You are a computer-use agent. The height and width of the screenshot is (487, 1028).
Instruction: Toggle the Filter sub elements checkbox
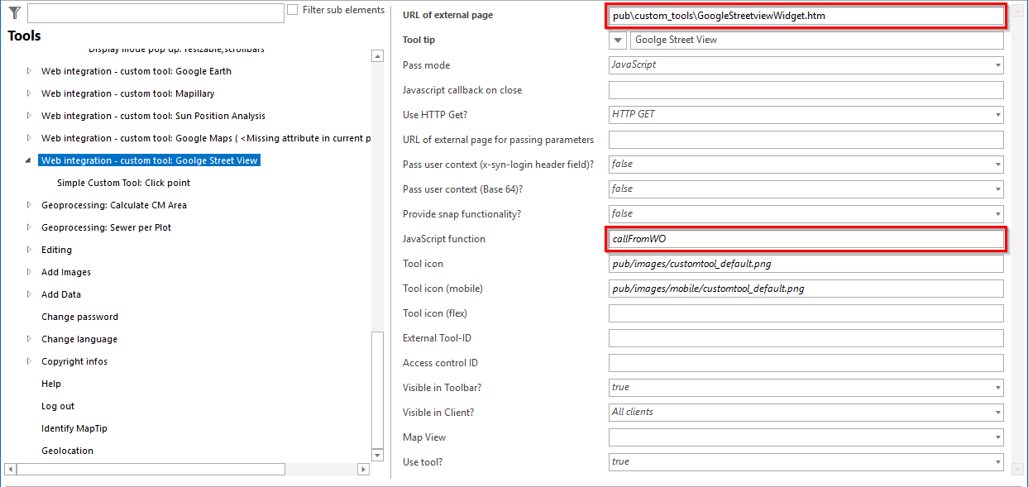click(291, 9)
